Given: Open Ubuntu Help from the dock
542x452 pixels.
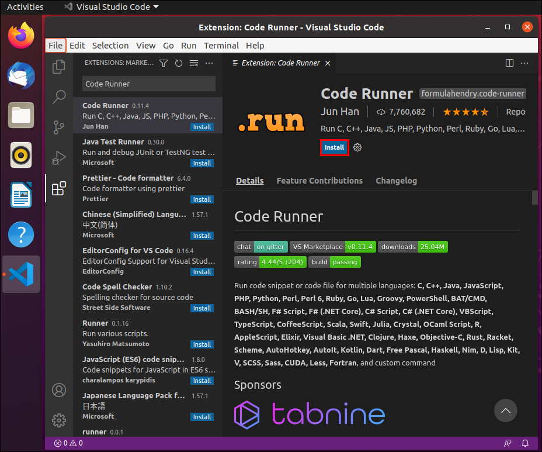Looking at the screenshot, I should [21, 234].
